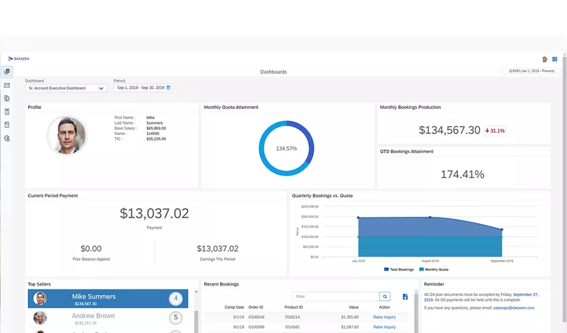The width and height of the screenshot is (567, 333).
Task: Open the analytics search icon in the sidebar
Action: (x=7, y=138)
